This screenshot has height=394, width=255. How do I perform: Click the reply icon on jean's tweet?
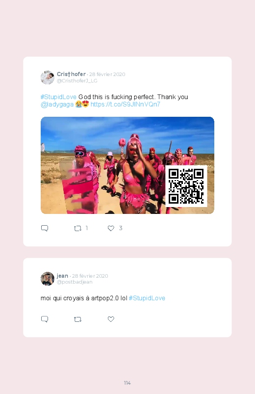click(x=45, y=319)
